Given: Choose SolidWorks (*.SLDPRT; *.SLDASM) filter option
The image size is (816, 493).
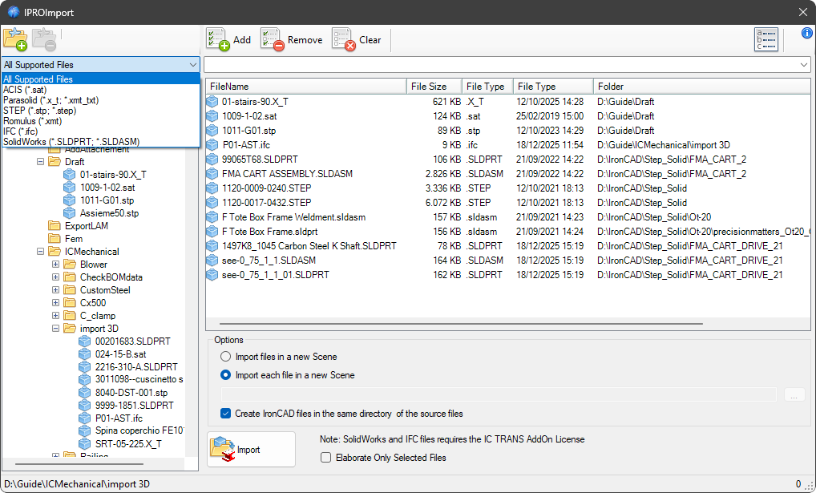Looking at the screenshot, I should click(71, 142).
